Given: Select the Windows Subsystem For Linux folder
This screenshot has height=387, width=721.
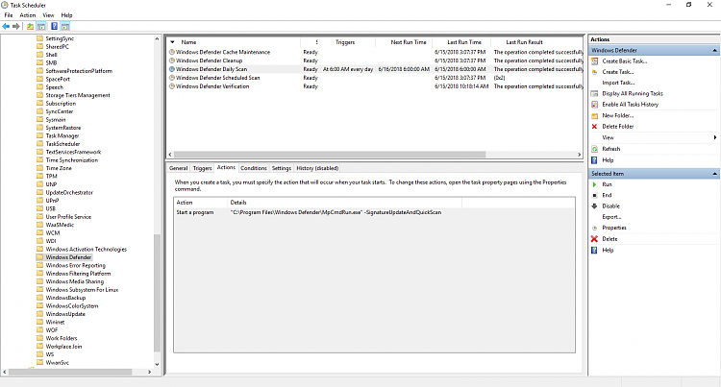Looking at the screenshot, I should click(82, 290).
